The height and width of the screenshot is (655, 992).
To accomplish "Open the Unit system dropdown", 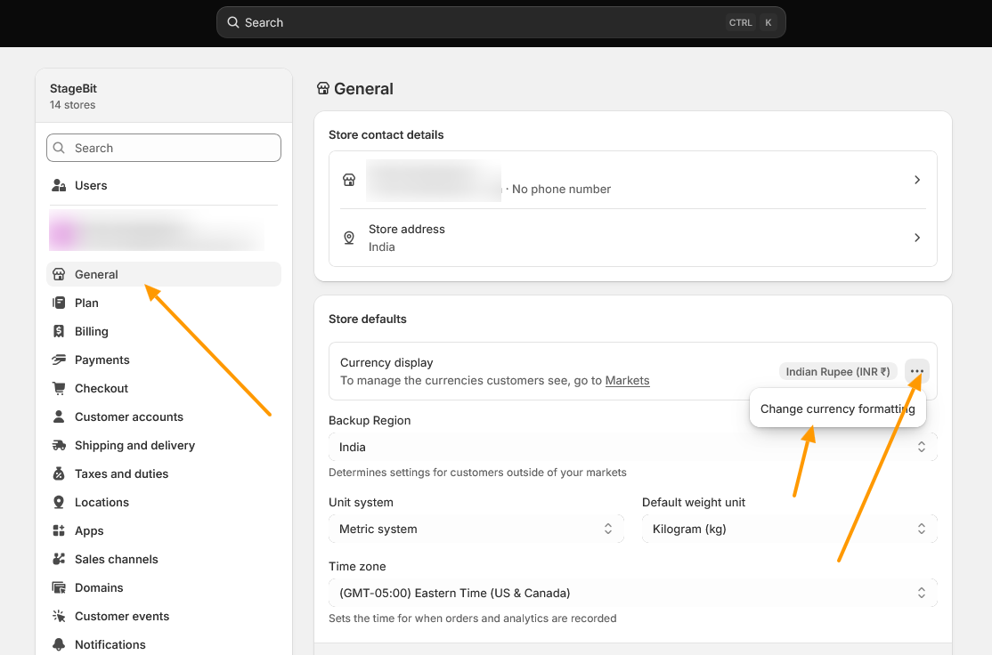I will point(476,529).
